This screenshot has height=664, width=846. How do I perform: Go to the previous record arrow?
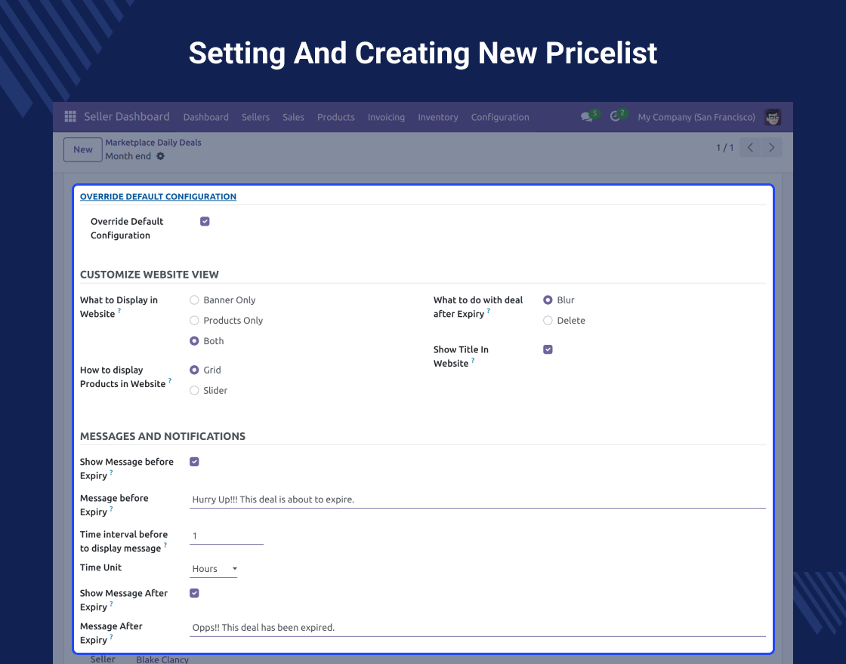pos(750,148)
